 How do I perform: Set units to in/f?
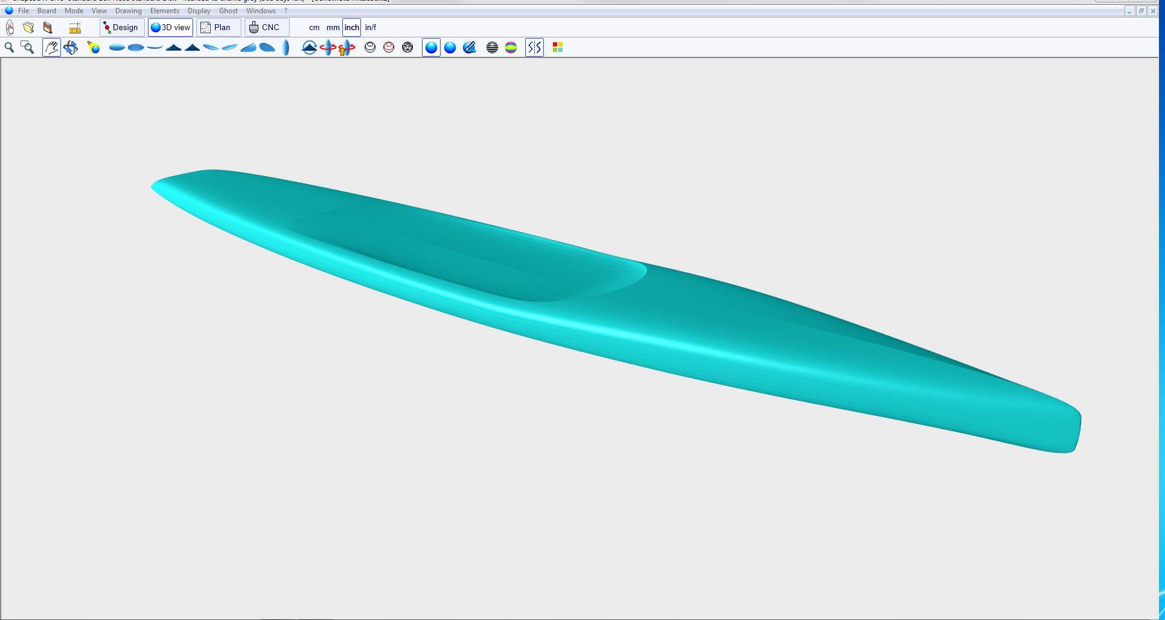click(x=371, y=28)
